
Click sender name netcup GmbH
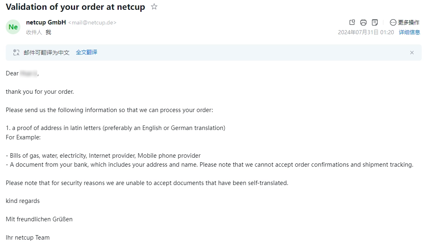click(46, 22)
